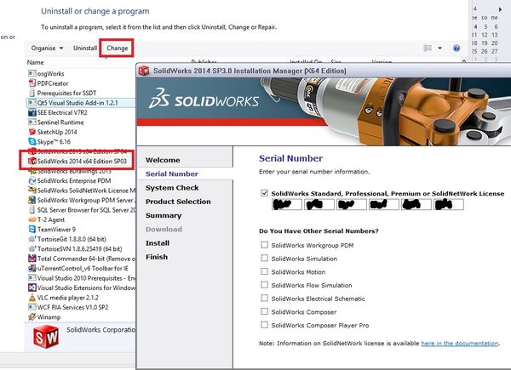Check SolidWorks Electrical Schematic checkbox
Viewport: 511px width, 370px height.
pos(264,298)
